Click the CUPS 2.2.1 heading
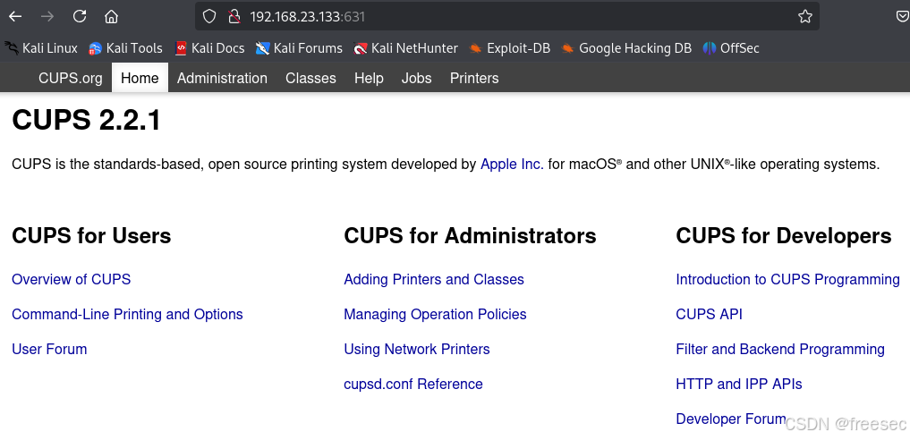The height and width of the screenshot is (440, 910). tap(87, 120)
